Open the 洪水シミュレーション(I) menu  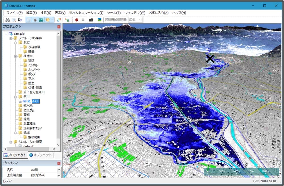(86, 13)
